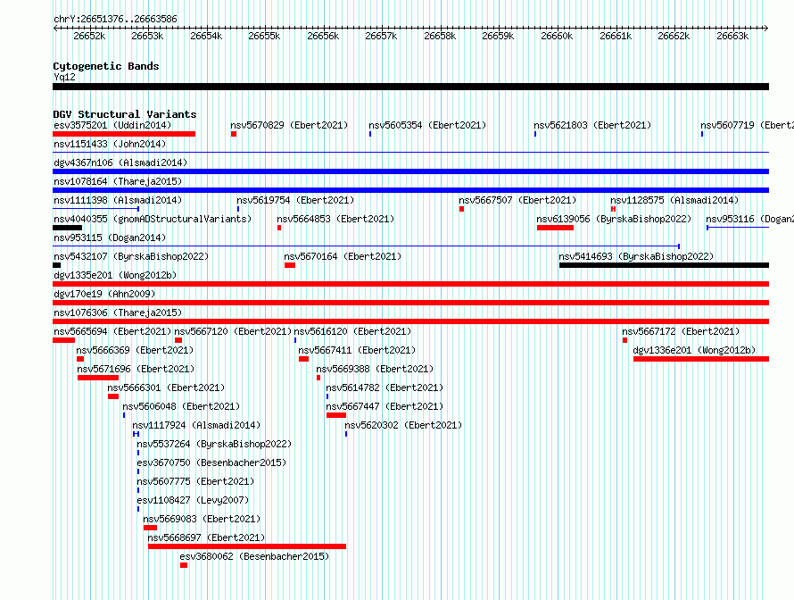The image size is (794, 600).
Task: Open nsv5614782 (Ebert2021) variant
Action: pos(385,387)
